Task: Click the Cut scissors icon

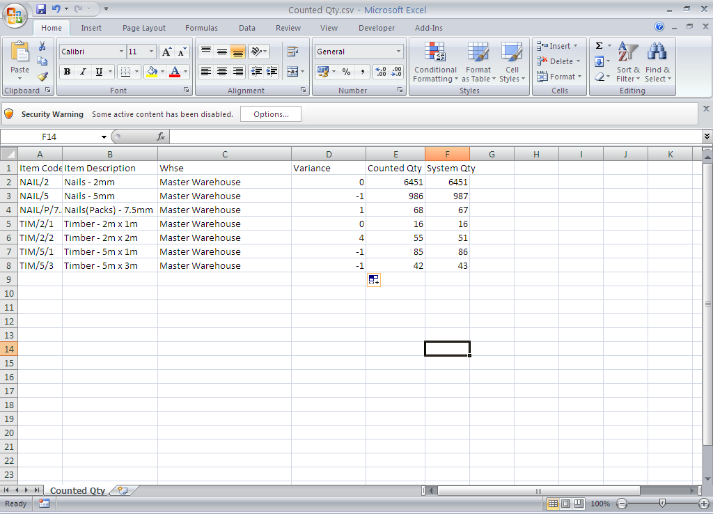Action: [x=42, y=47]
